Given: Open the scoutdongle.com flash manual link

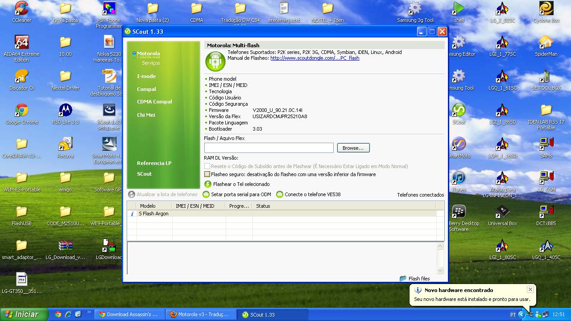Looking at the screenshot, I should click(x=314, y=58).
